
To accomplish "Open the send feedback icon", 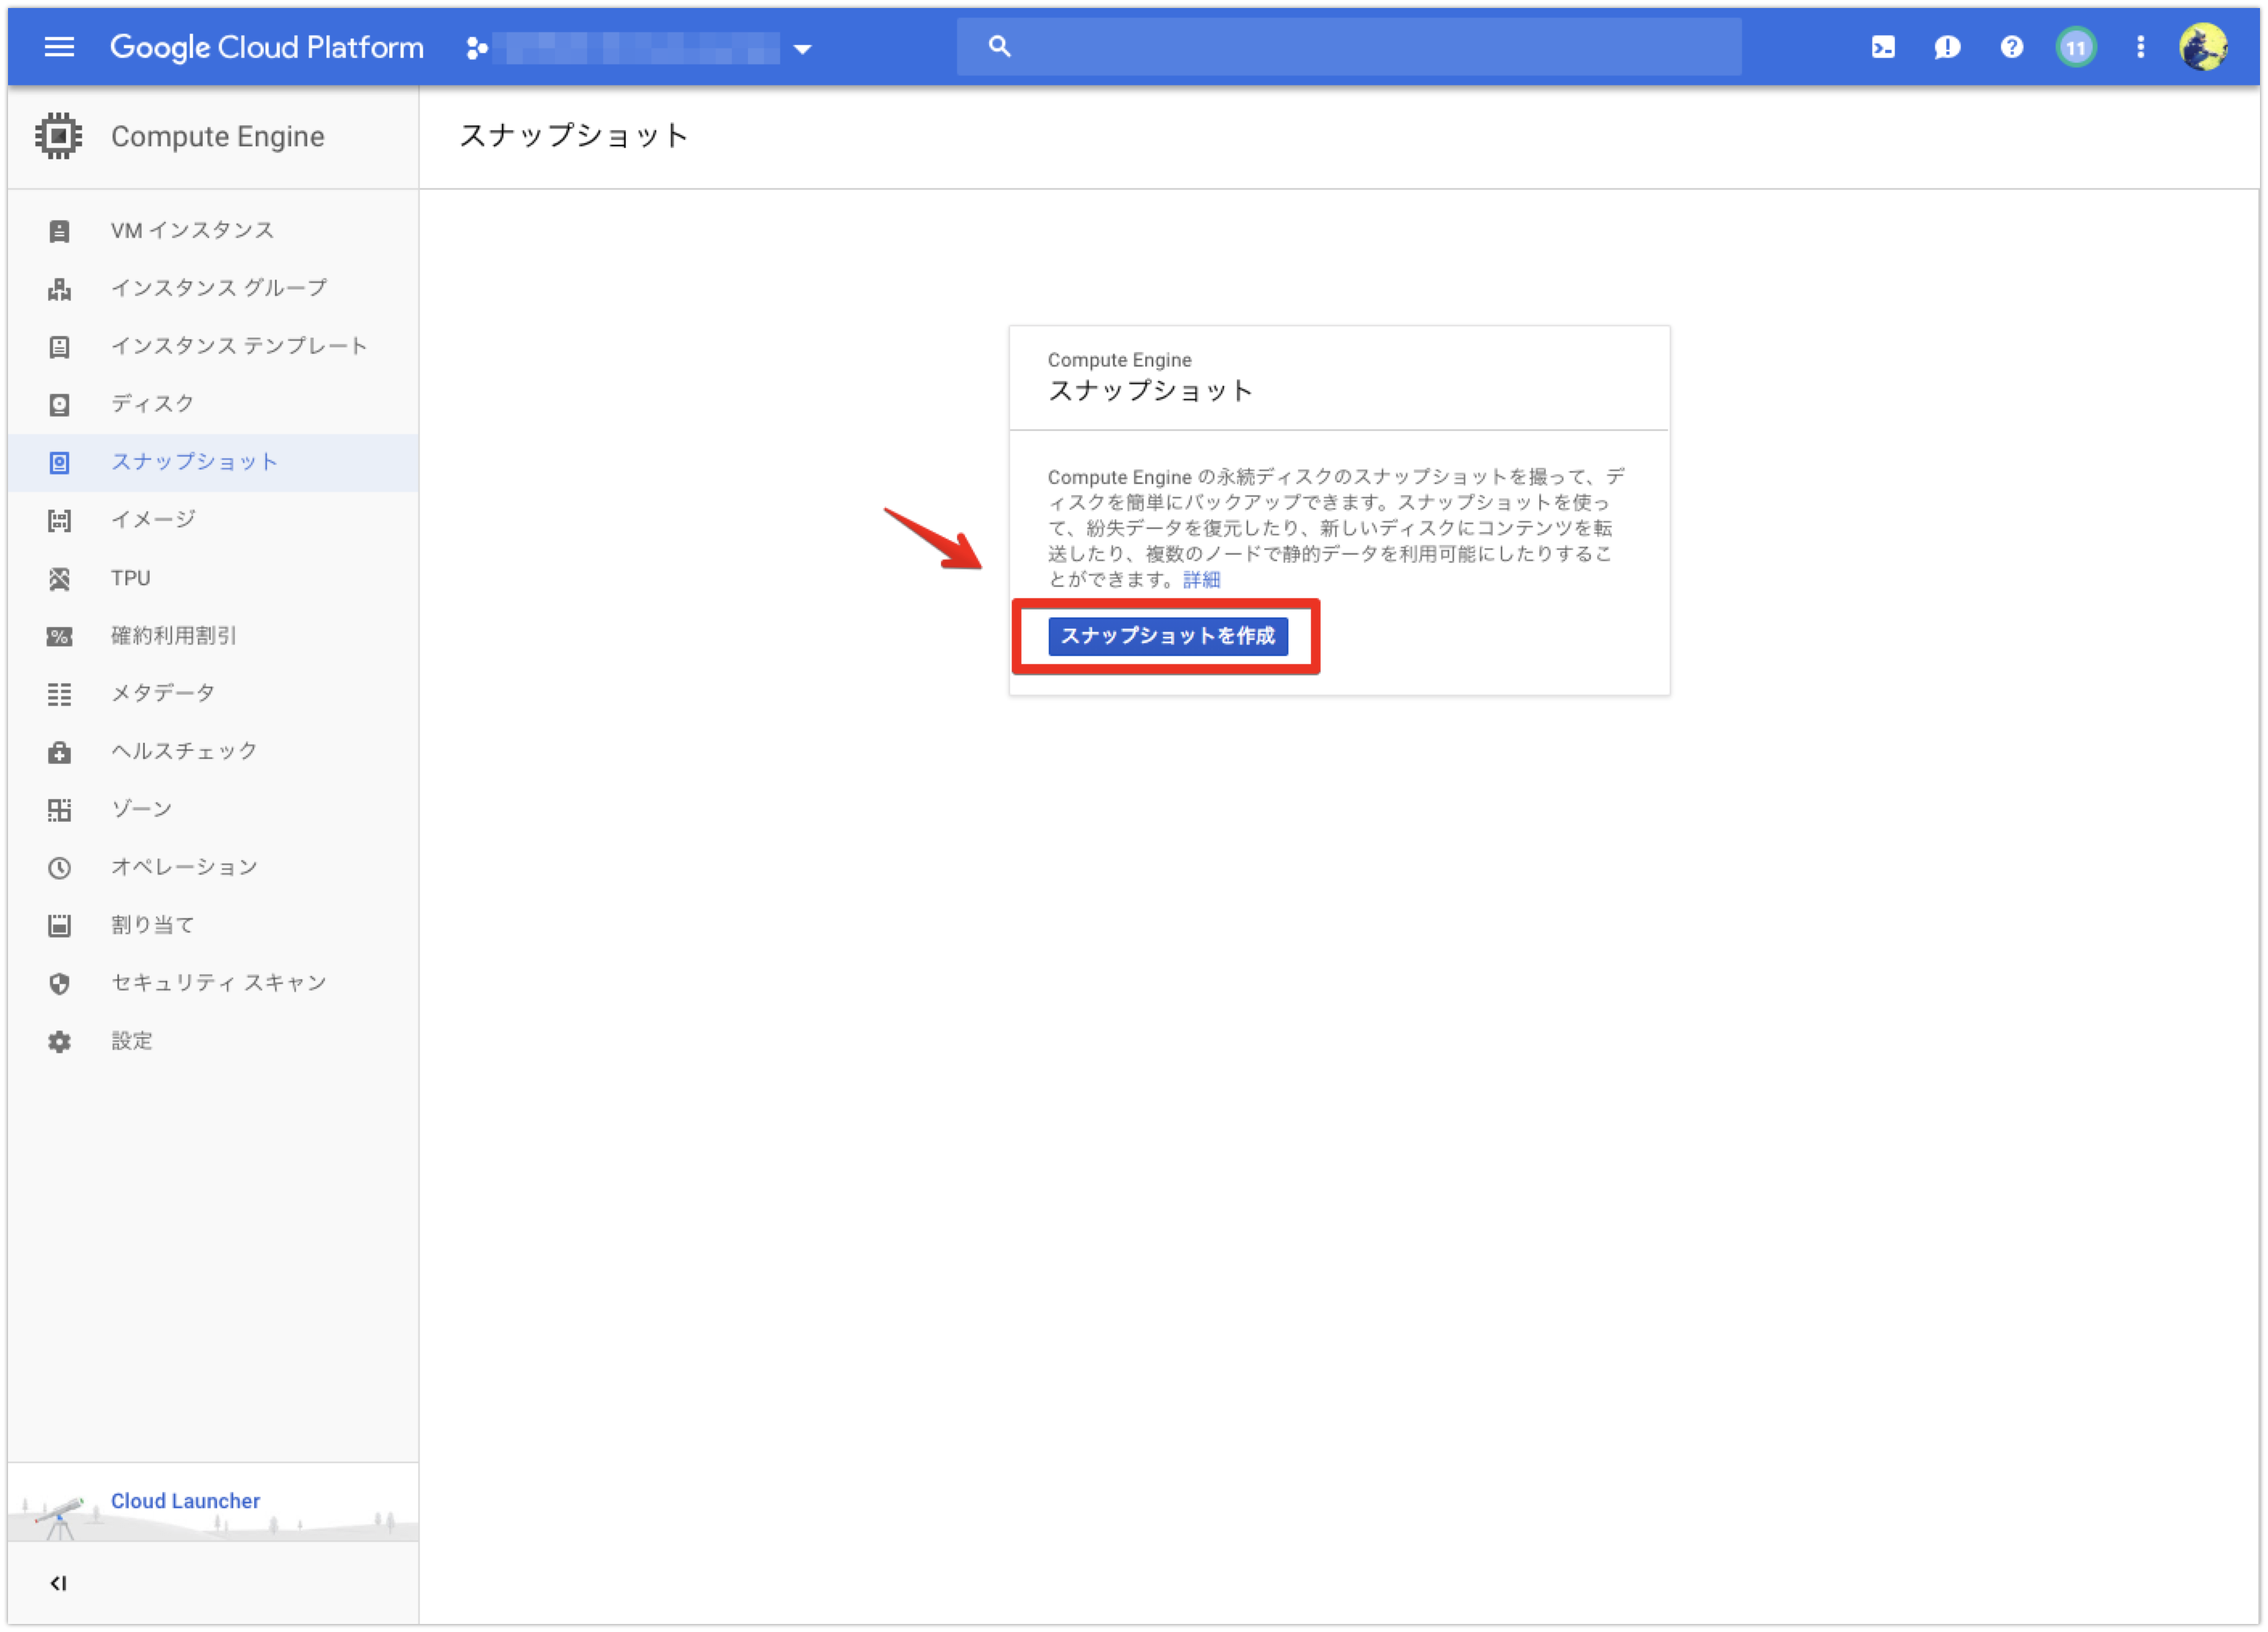I will tap(1946, 47).
